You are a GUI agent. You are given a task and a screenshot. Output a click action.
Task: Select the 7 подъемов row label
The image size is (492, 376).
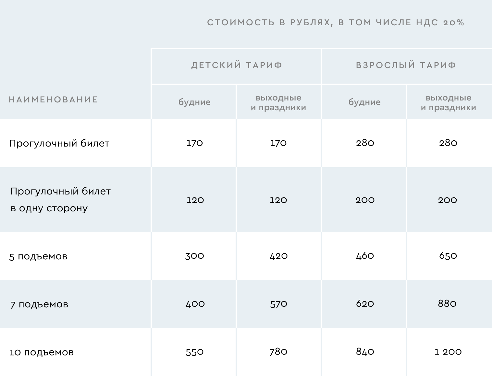(39, 304)
